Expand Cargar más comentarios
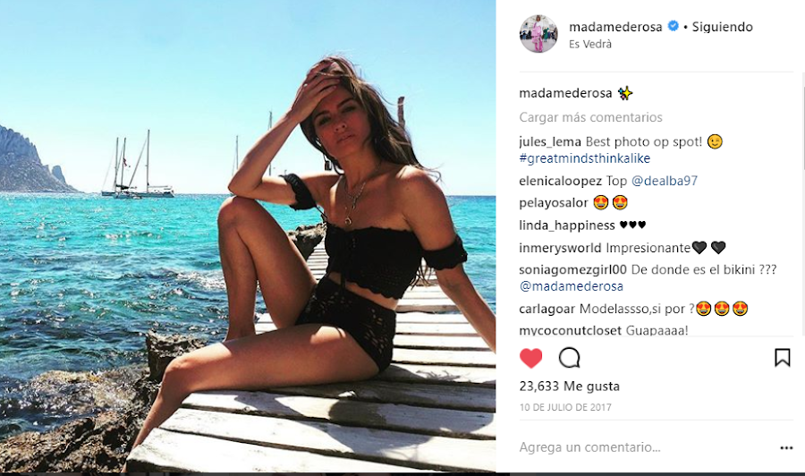805x476 pixels. click(x=590, y=117)
